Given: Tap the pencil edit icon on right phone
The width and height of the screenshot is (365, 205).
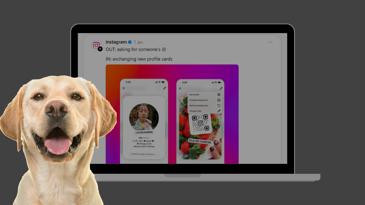Looking at the screenshot, I should pos(221,89).
